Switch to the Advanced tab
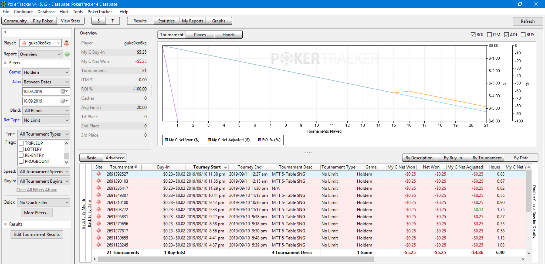545x264 pixels. pos(115,158)
